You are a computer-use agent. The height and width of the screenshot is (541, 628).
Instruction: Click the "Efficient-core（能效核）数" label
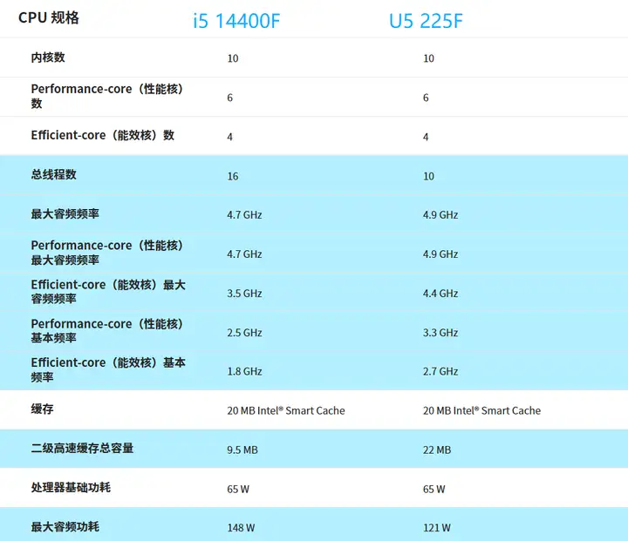[103, 135]
